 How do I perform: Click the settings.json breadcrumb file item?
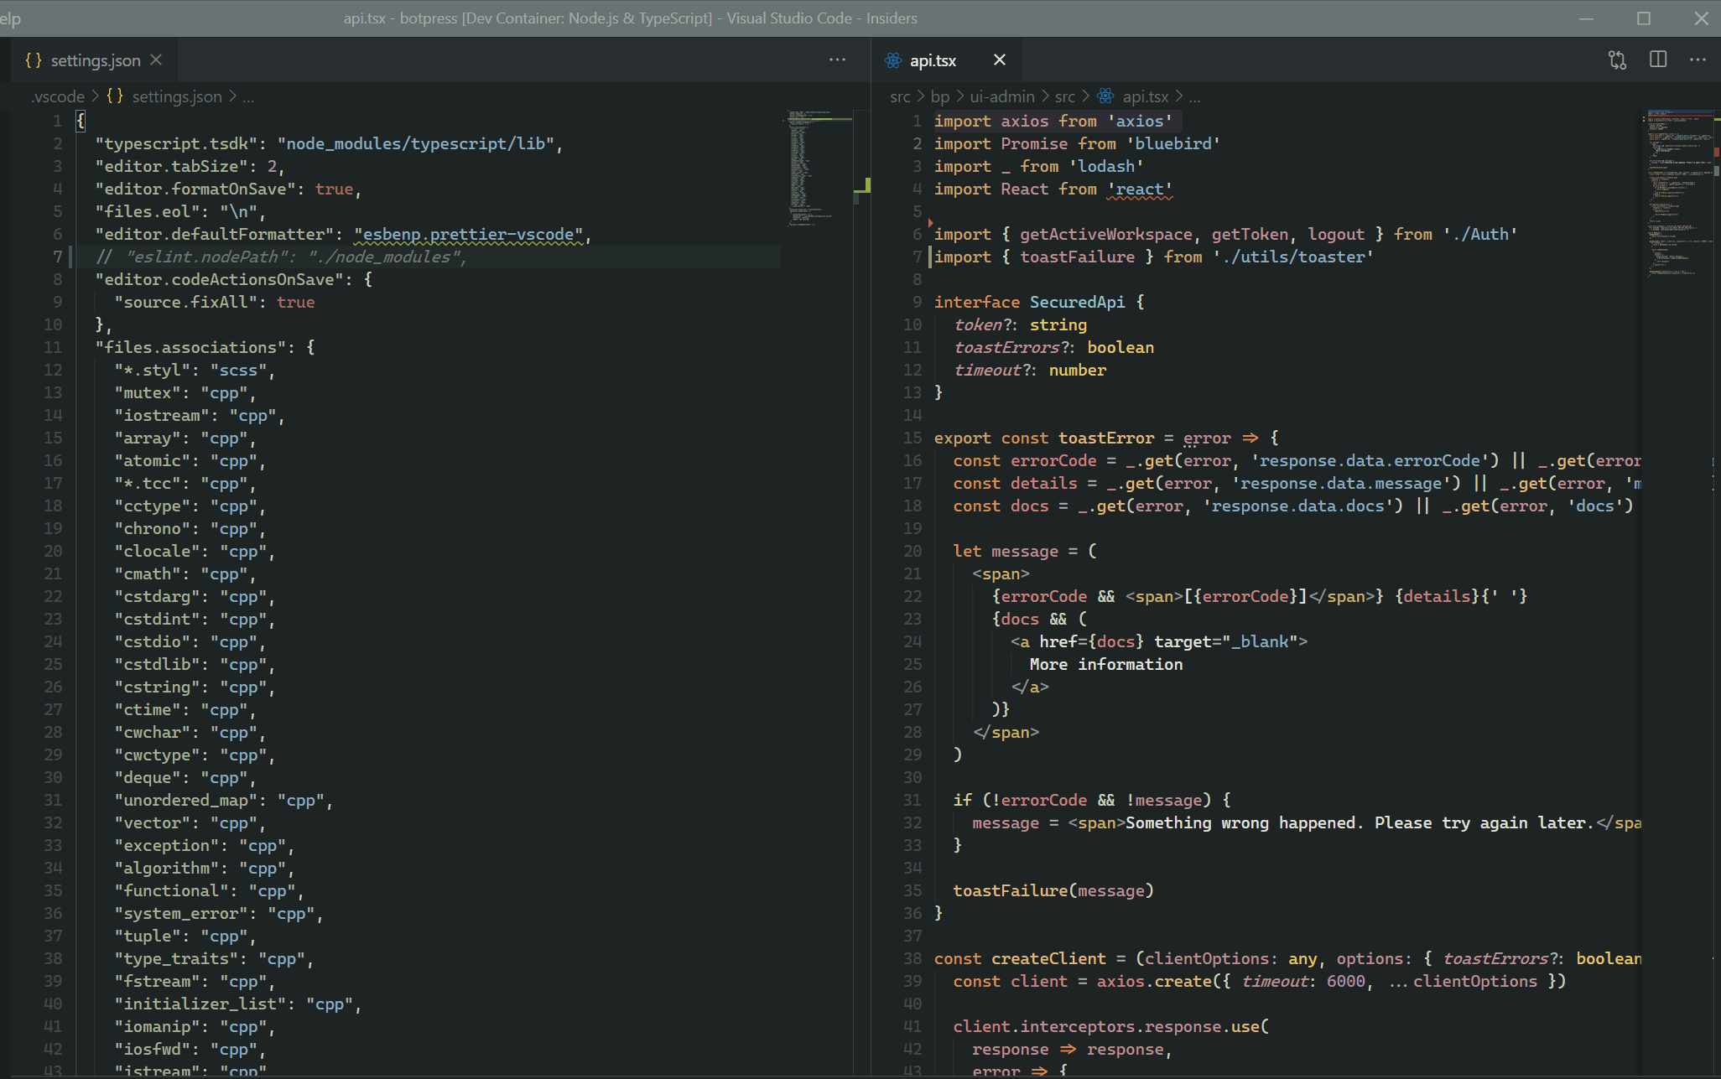[176, 96]
